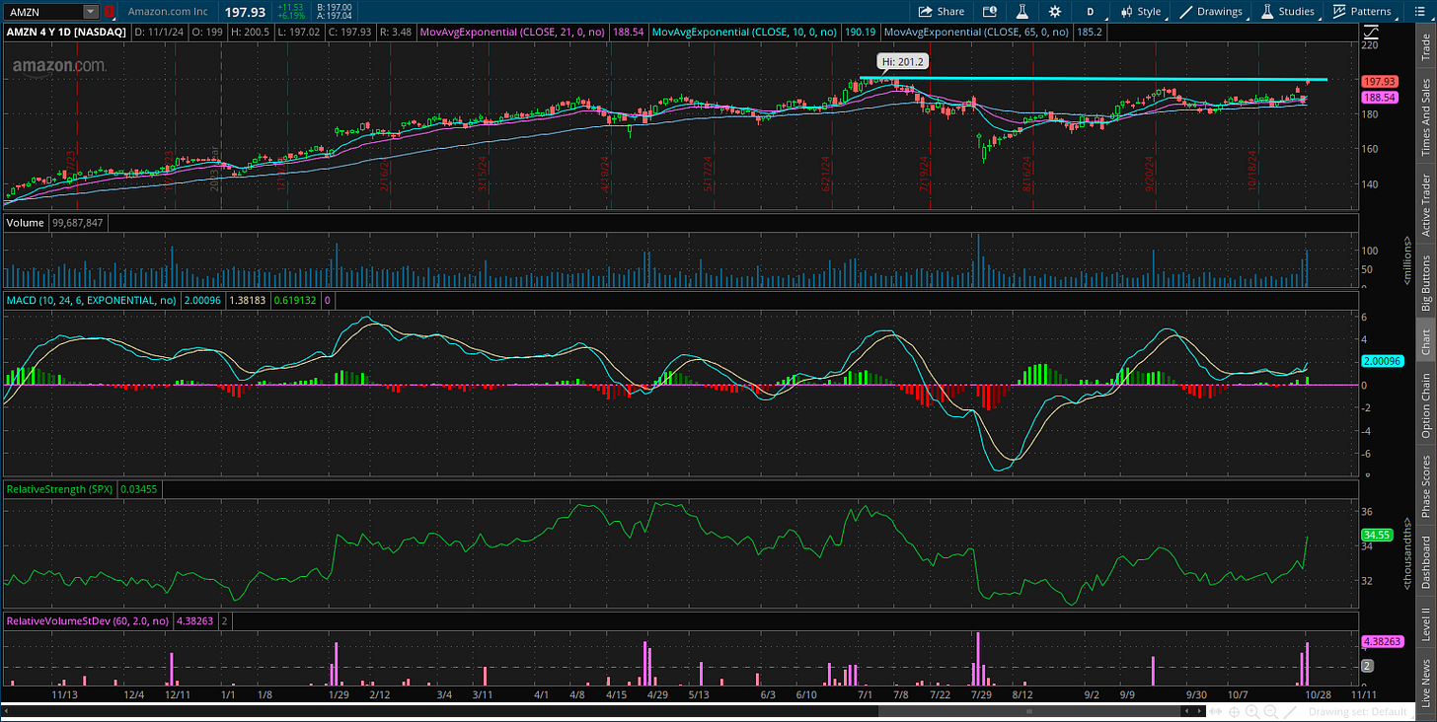
Task: Expand the symbol dropdown arrow
Action: tap(91, 12)
